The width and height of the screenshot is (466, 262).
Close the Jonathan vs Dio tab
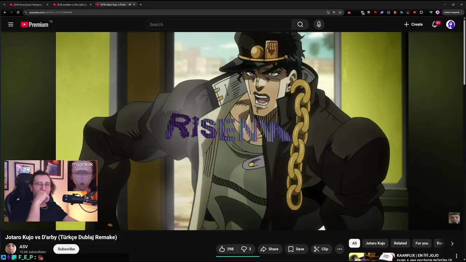pyautogui.click(x=91, y=5)
